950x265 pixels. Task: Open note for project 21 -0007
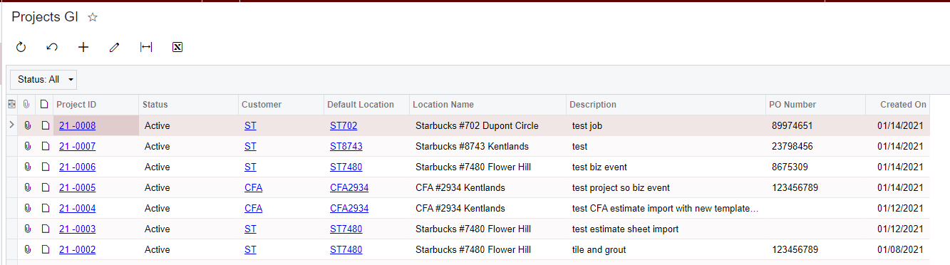45,147
